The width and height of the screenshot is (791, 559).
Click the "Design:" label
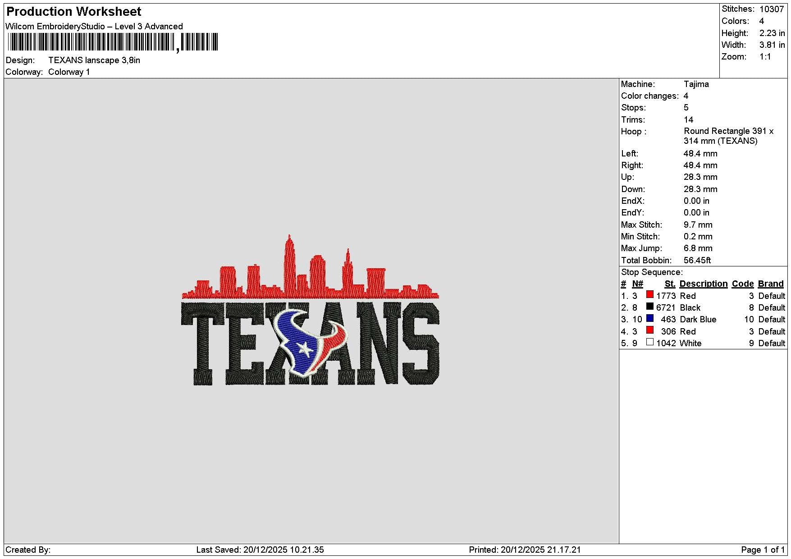point(20,60)
